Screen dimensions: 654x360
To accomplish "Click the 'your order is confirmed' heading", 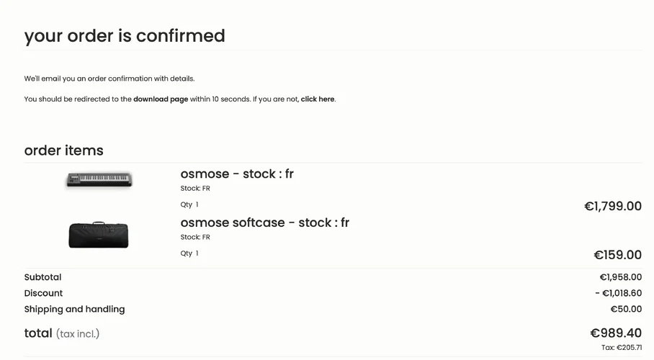I will tap(125, 35).
